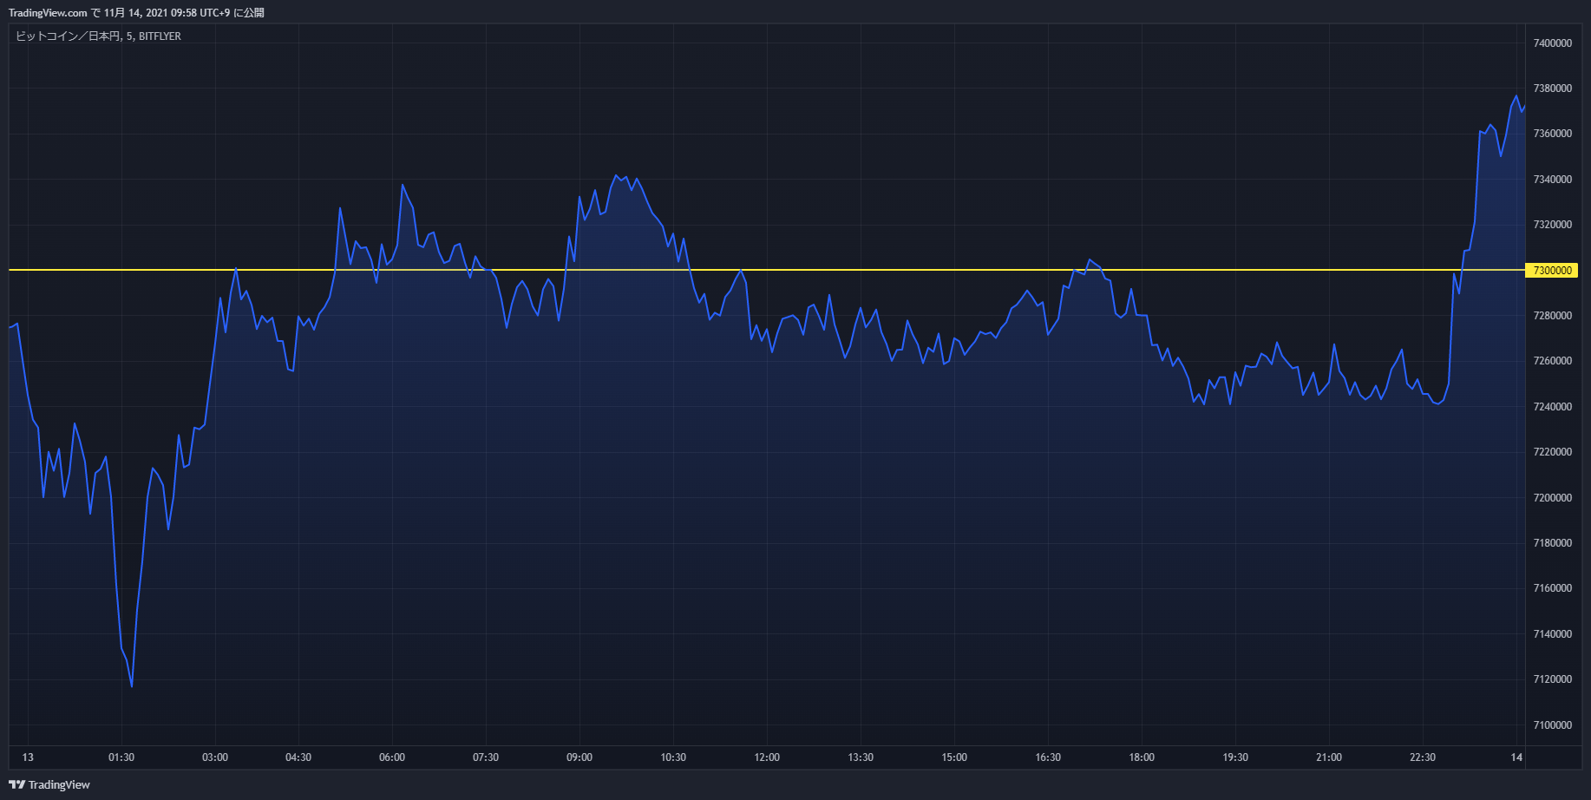Click the 01:30 time axis label
This screenshot has width=1591, height=800.
pyautogui.click(x=121, y=757)
